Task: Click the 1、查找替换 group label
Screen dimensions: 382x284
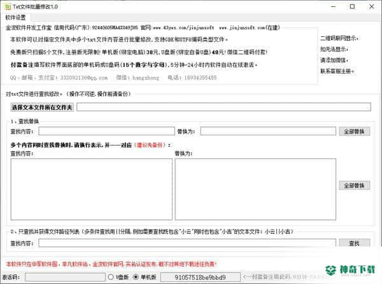Action: [x=25, y=121]
